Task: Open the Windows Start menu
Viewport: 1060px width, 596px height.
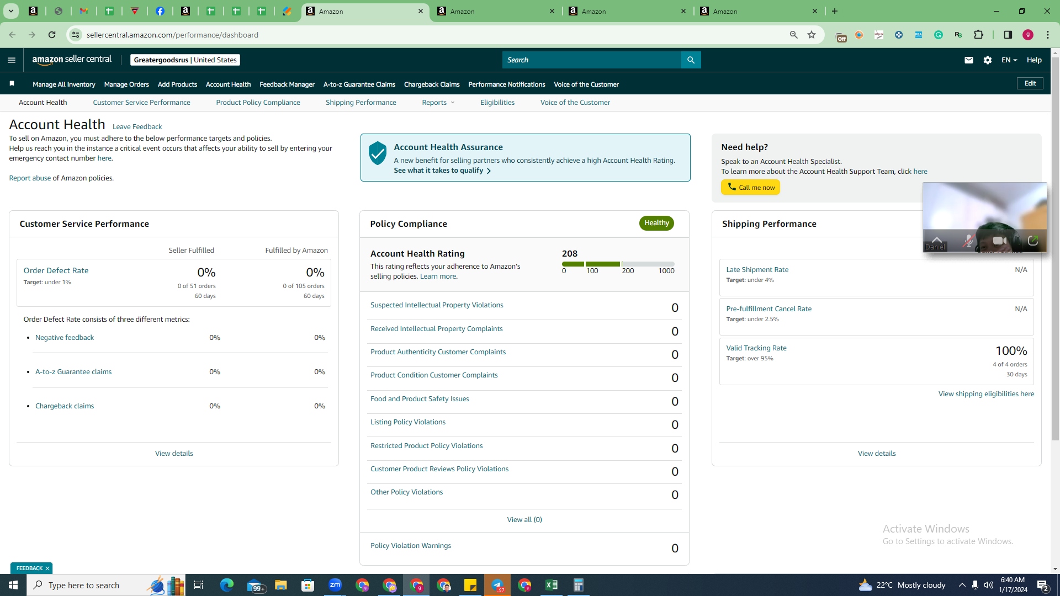Action: (x=13, y=585)
